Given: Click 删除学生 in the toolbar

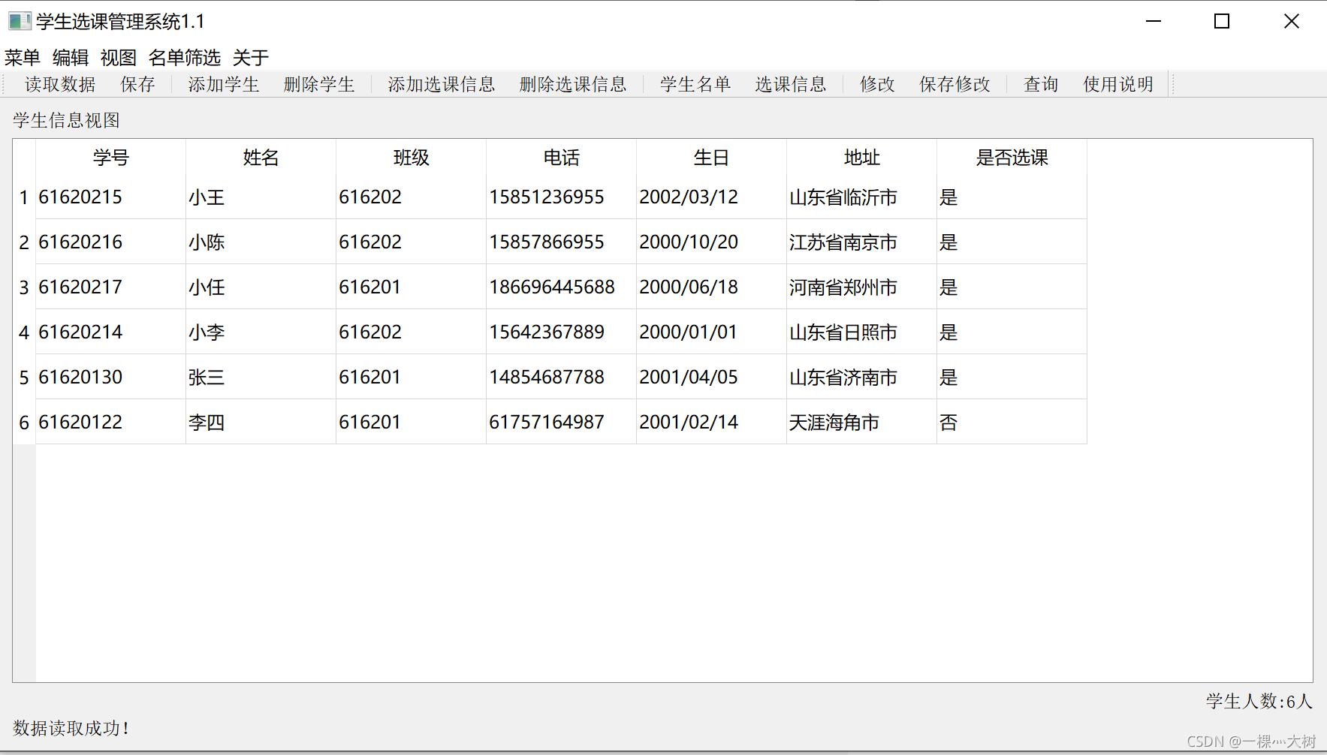Looking at the screenshot, I should [318, 84].
